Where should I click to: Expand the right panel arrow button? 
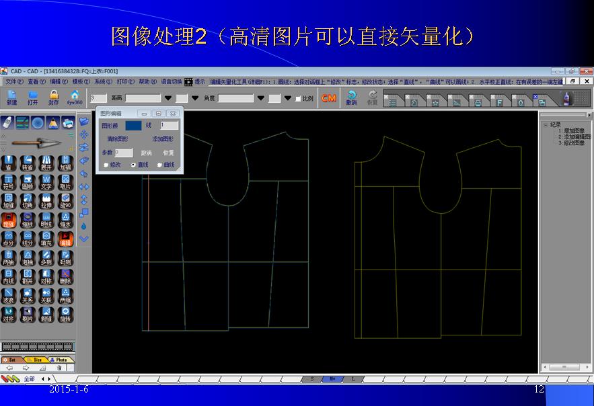click(x=589, y=115)
